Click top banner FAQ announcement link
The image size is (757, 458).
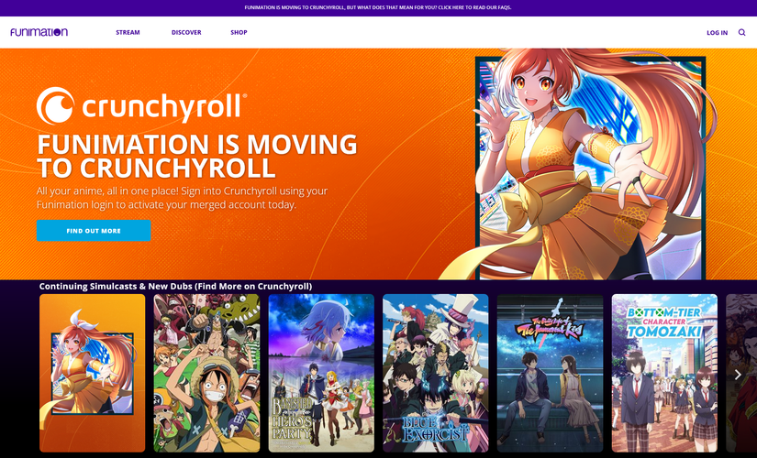(378, 7)
